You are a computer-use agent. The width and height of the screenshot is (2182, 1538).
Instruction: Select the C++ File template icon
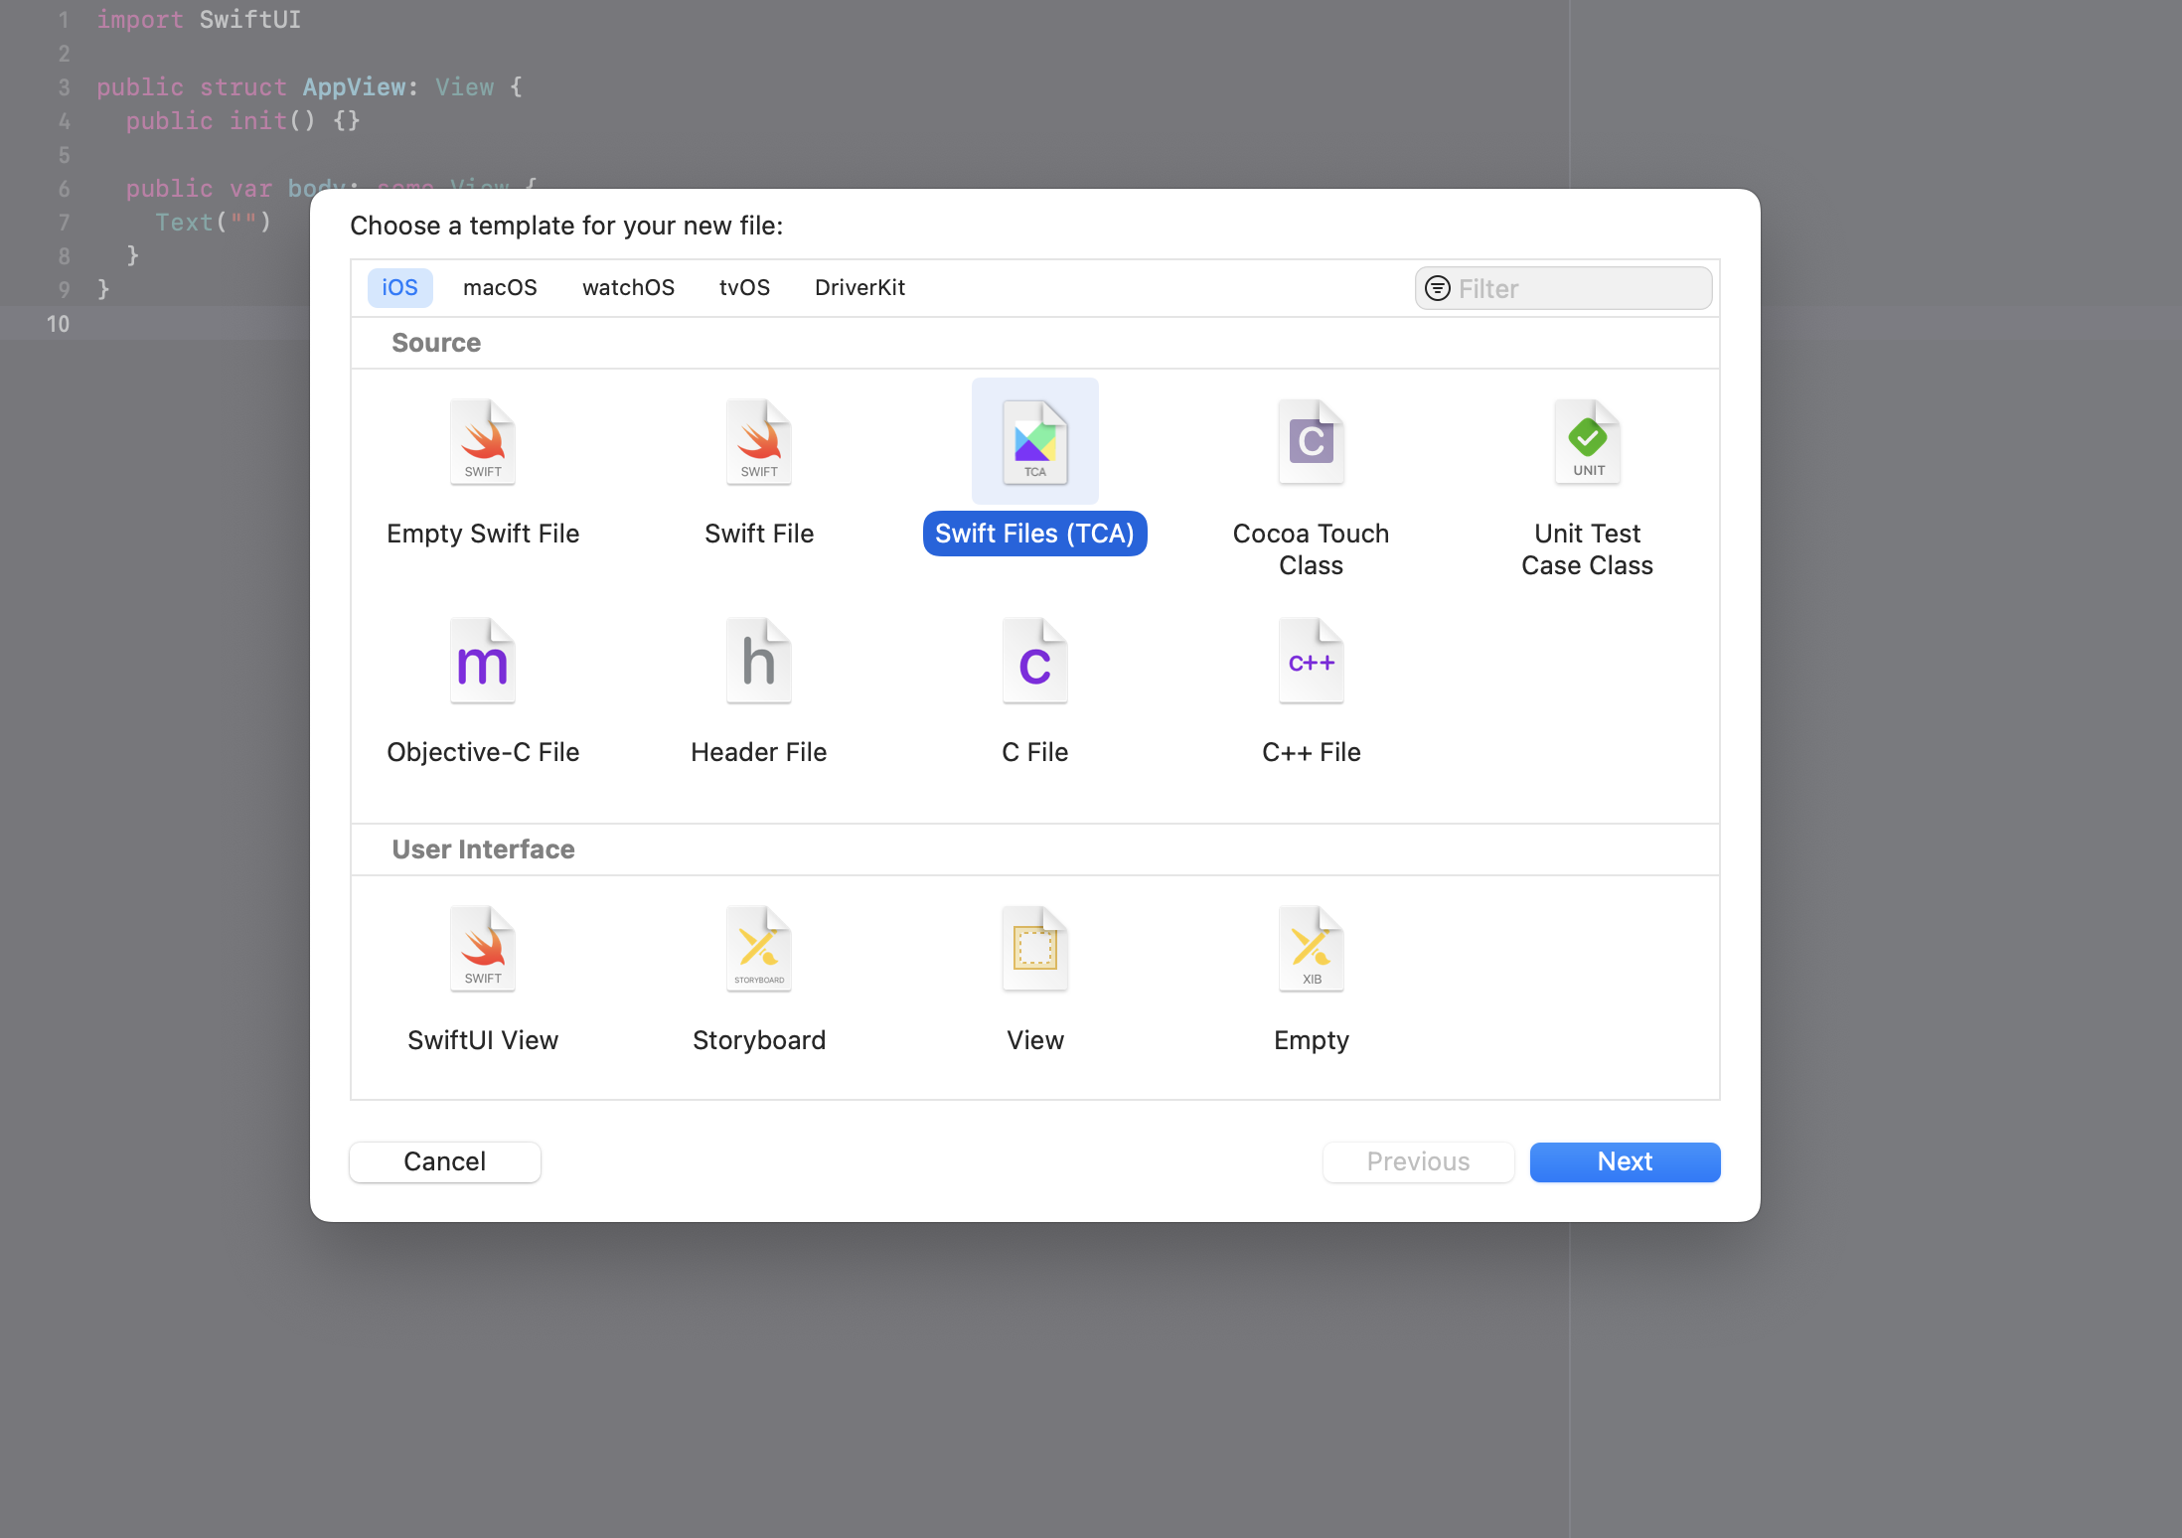(x=1311, y=662)
